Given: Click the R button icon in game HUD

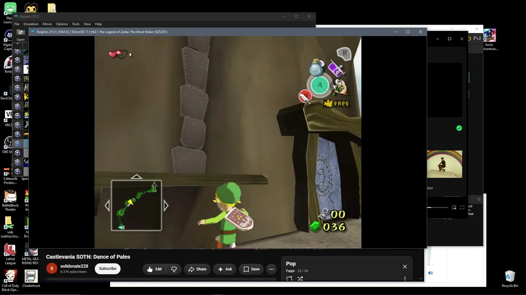Looking at the screenshot, I should coord(344,53).
